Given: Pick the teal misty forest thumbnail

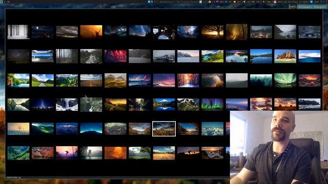Looking at the screenshot, I should point(261,80).
